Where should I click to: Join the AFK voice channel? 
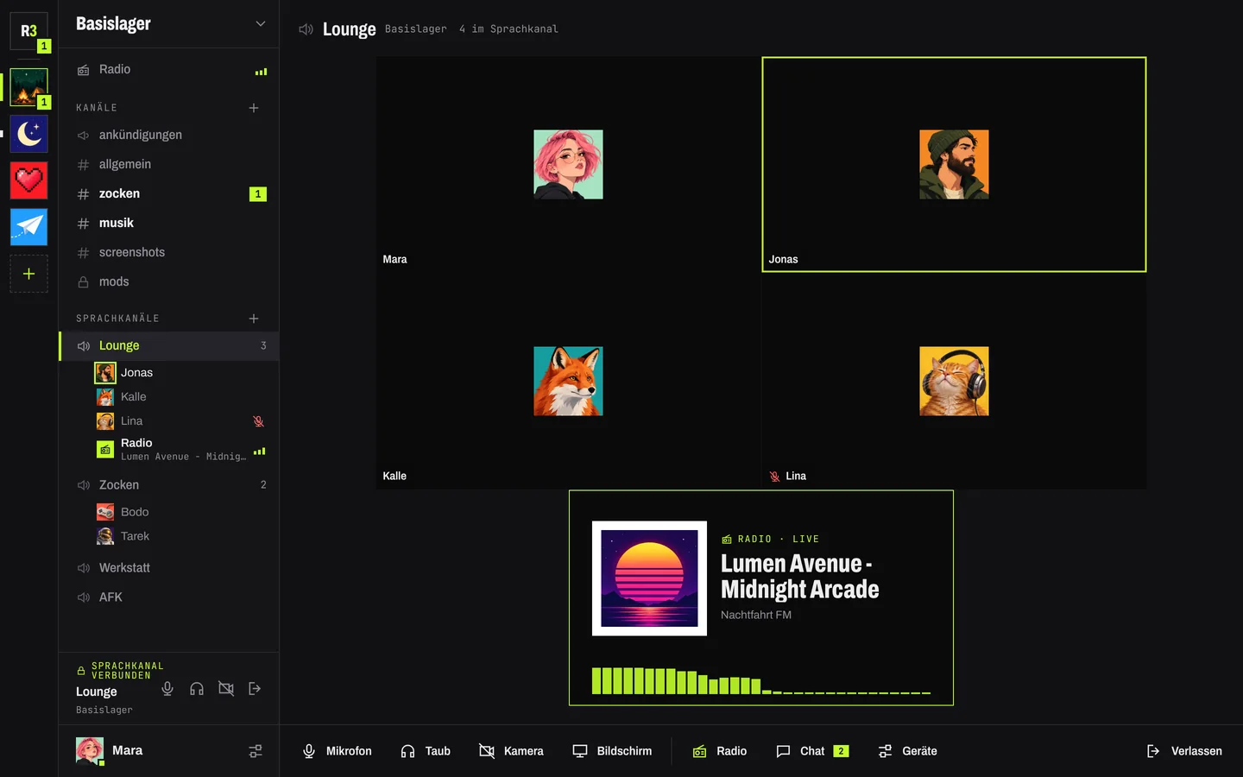point(168,597)
